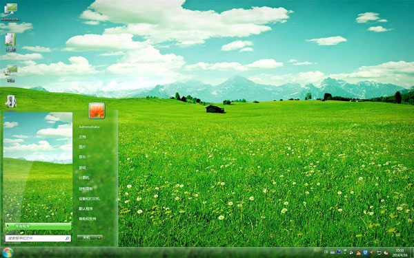414x258 pixels.
Task: Open 控制面板 from Start menu
Action: [x=86, y=189]
